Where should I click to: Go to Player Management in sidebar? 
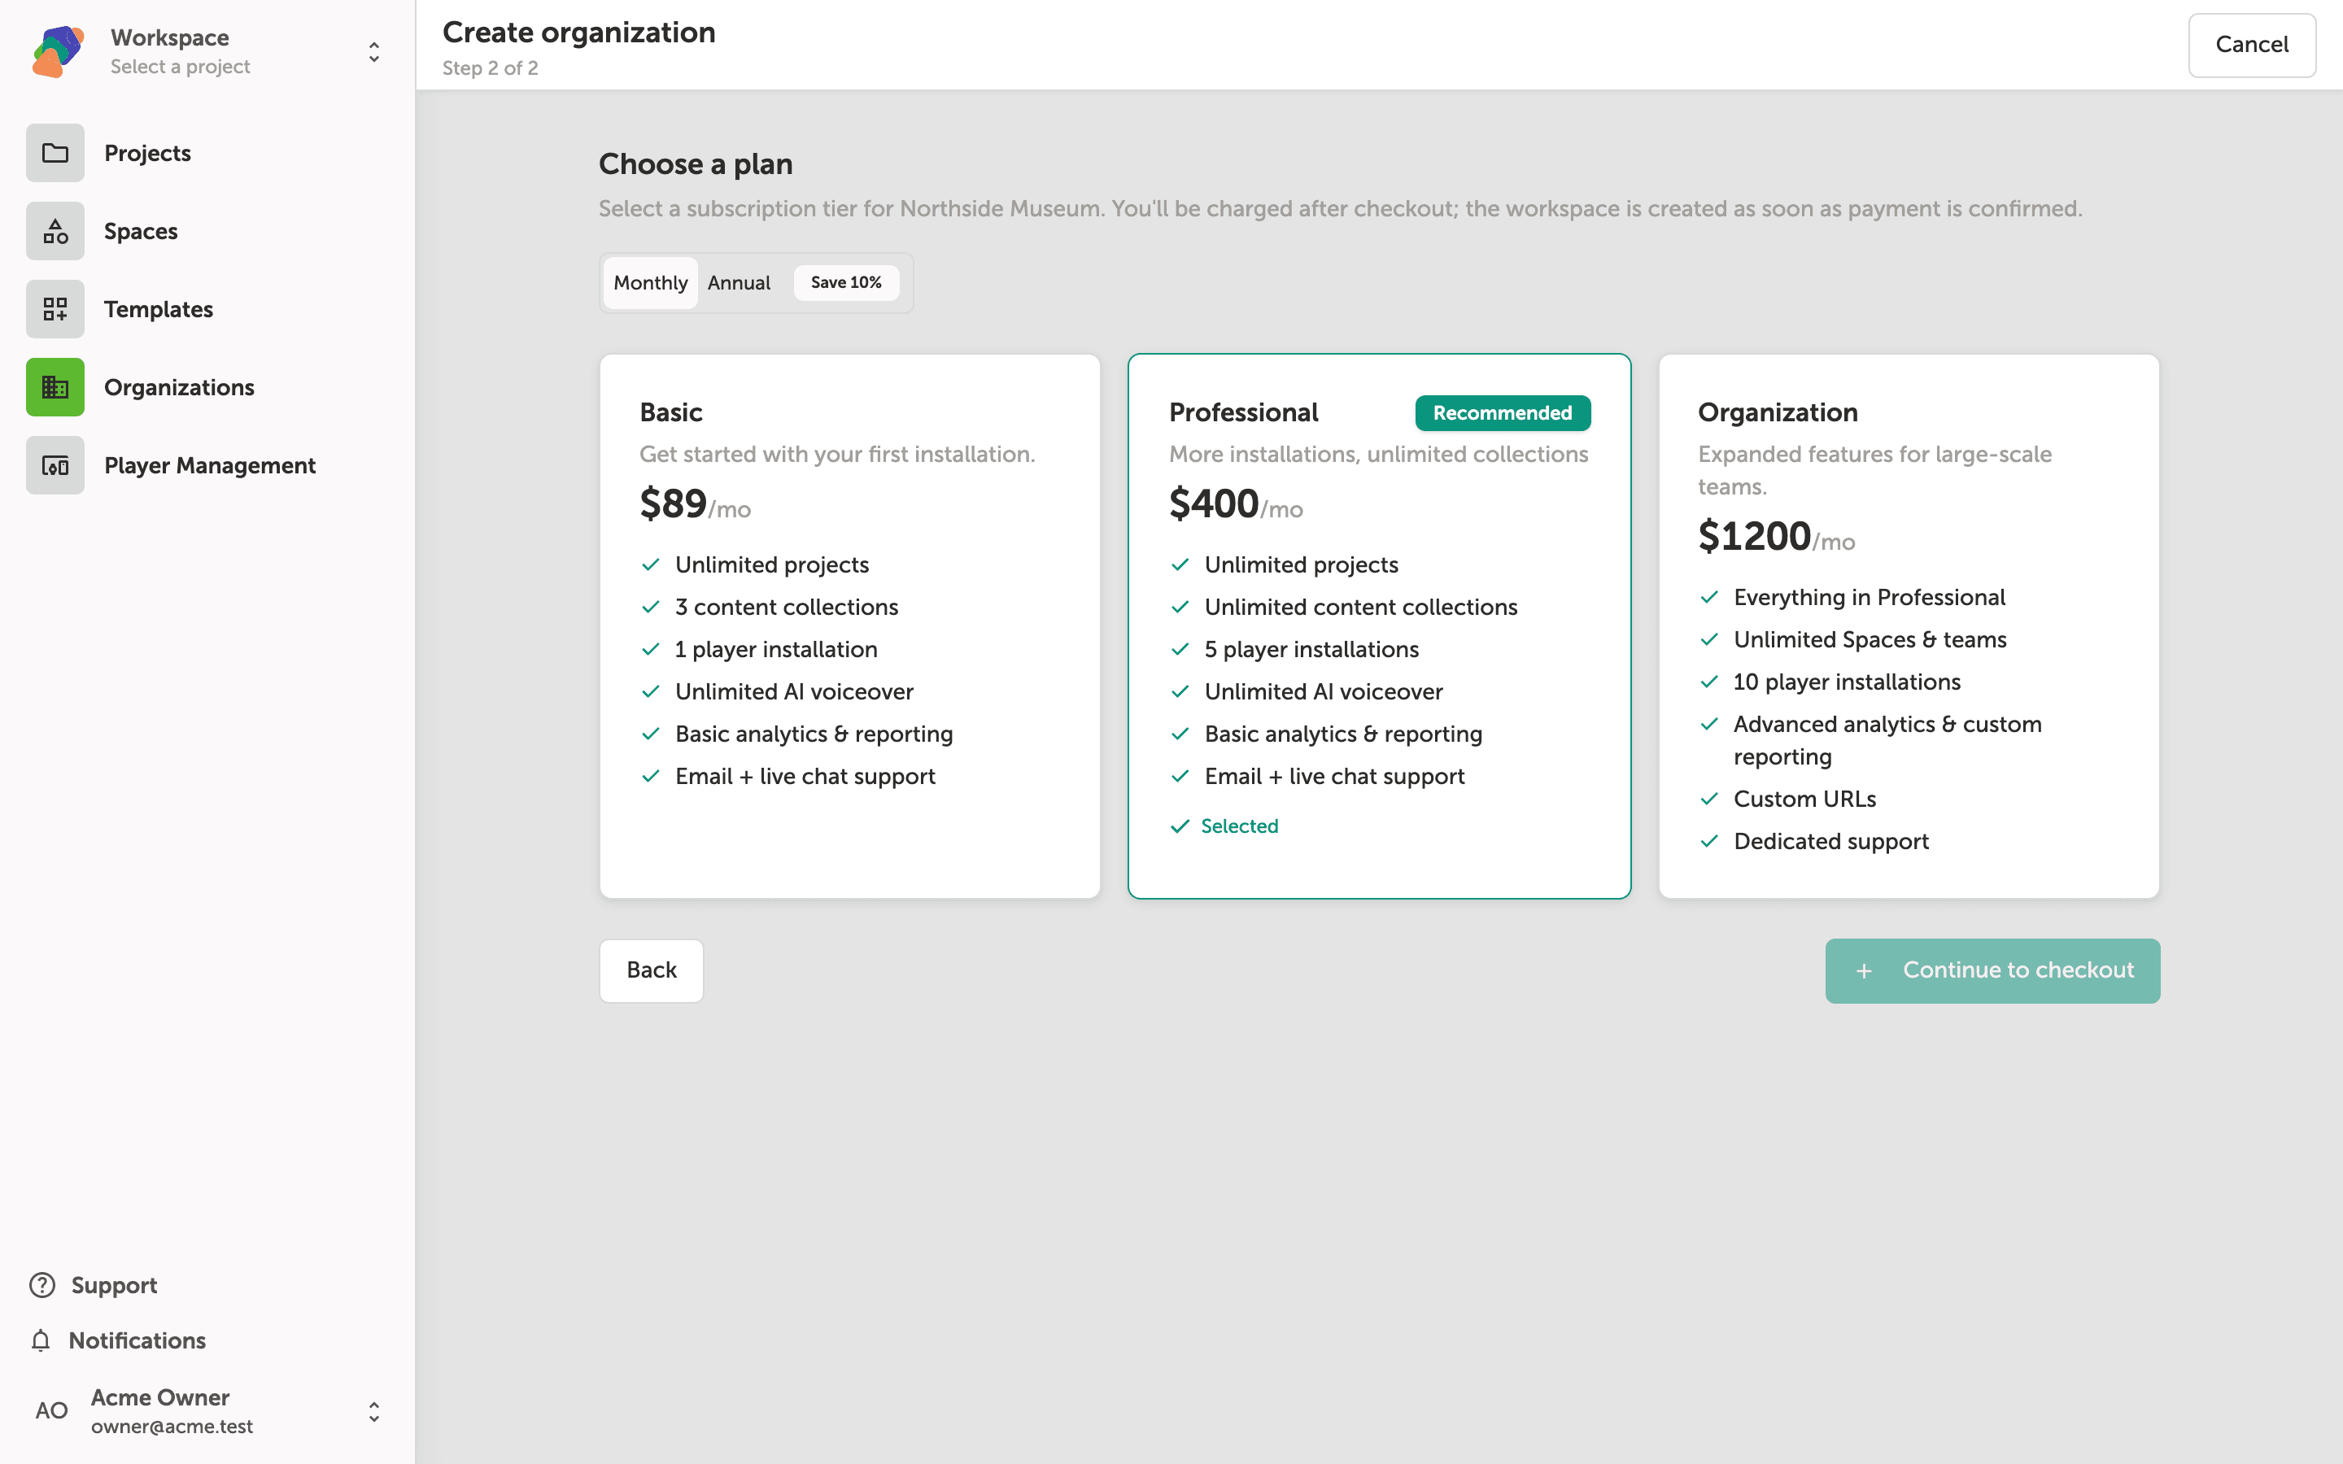(x=207, y=466)
